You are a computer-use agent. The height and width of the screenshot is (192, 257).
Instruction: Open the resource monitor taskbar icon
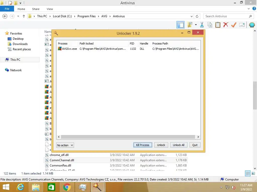(82, 187)
